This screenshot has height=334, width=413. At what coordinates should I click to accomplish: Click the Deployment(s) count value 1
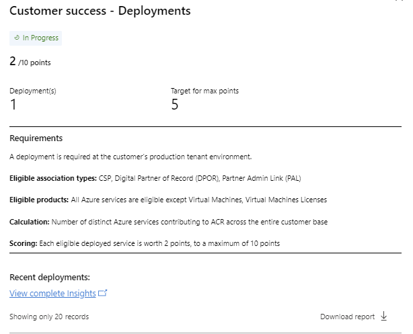point(13,104)
